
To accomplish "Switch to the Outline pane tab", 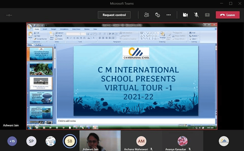I will point(38,45).
